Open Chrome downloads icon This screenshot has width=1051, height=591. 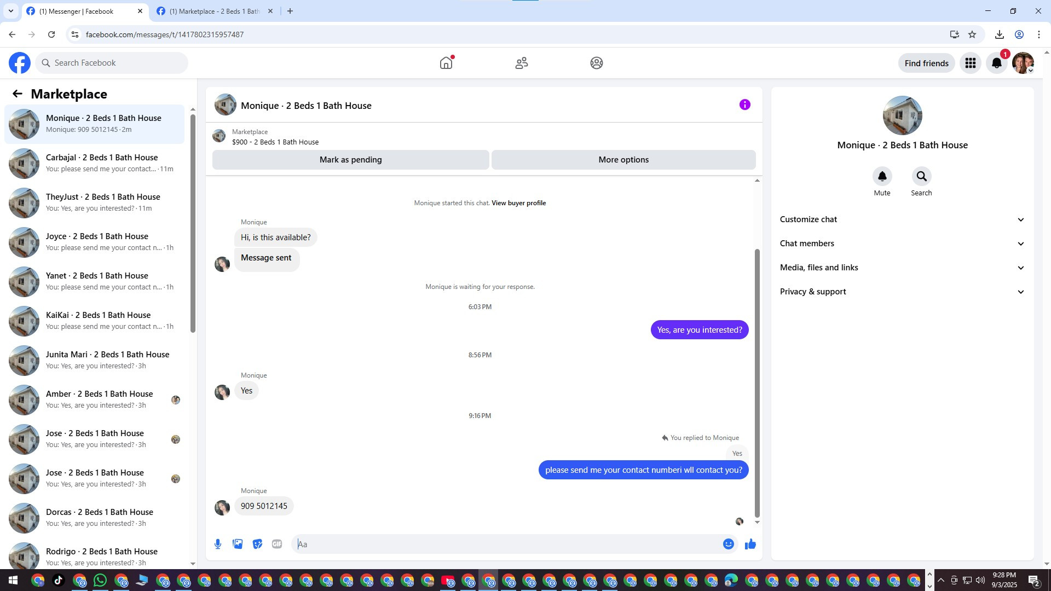click(x=1000, y=34)
